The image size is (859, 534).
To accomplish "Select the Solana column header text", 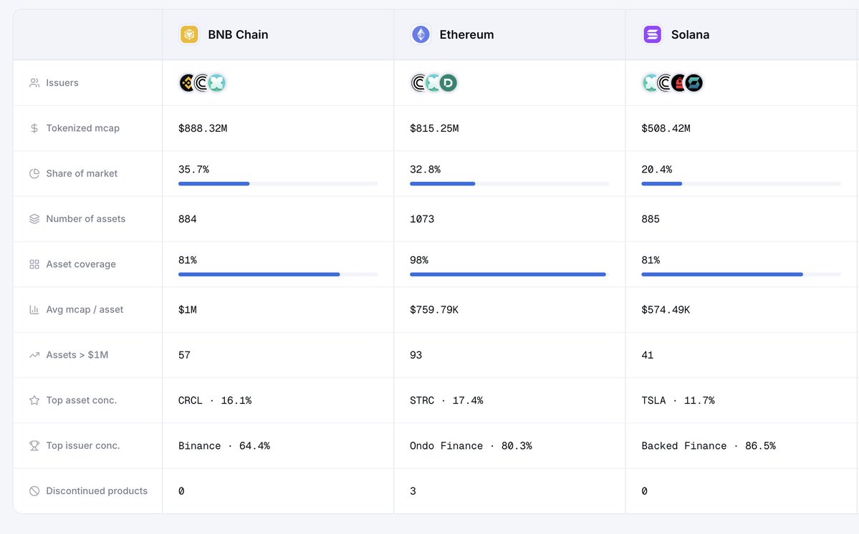I will [x=690, y=34].
